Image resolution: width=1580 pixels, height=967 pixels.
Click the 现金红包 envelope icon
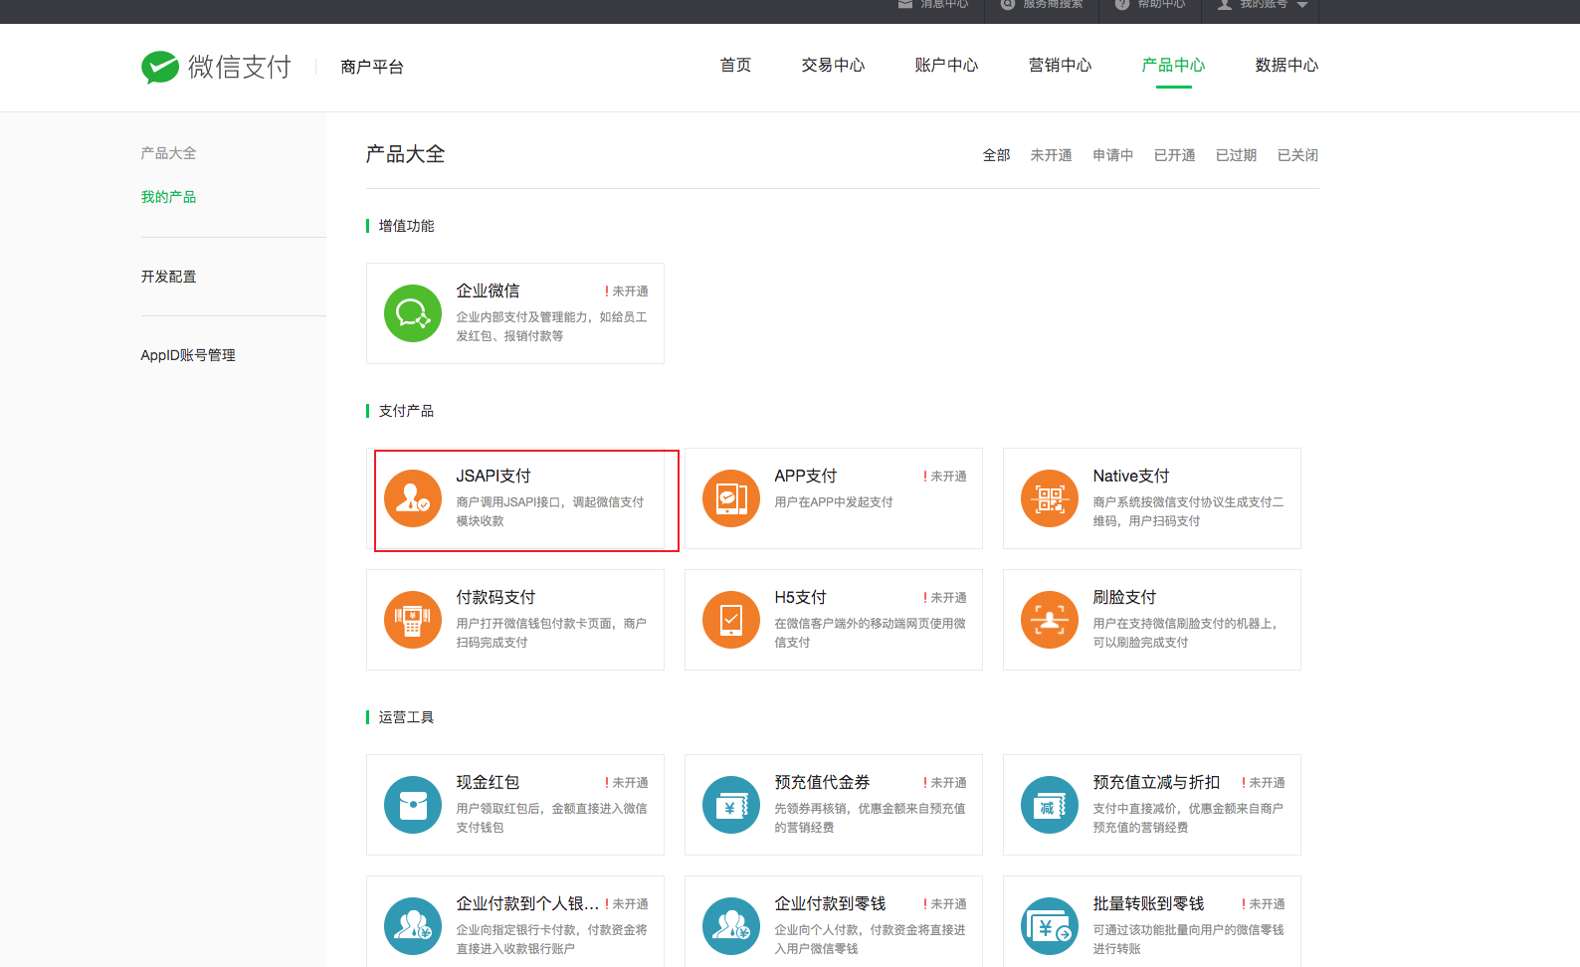(413, 805)
